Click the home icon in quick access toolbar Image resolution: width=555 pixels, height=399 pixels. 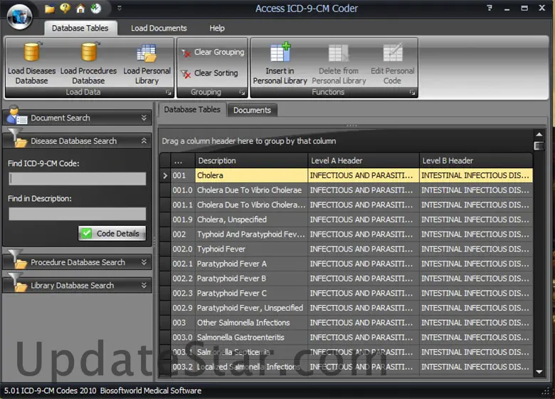[x=80, y=9]
